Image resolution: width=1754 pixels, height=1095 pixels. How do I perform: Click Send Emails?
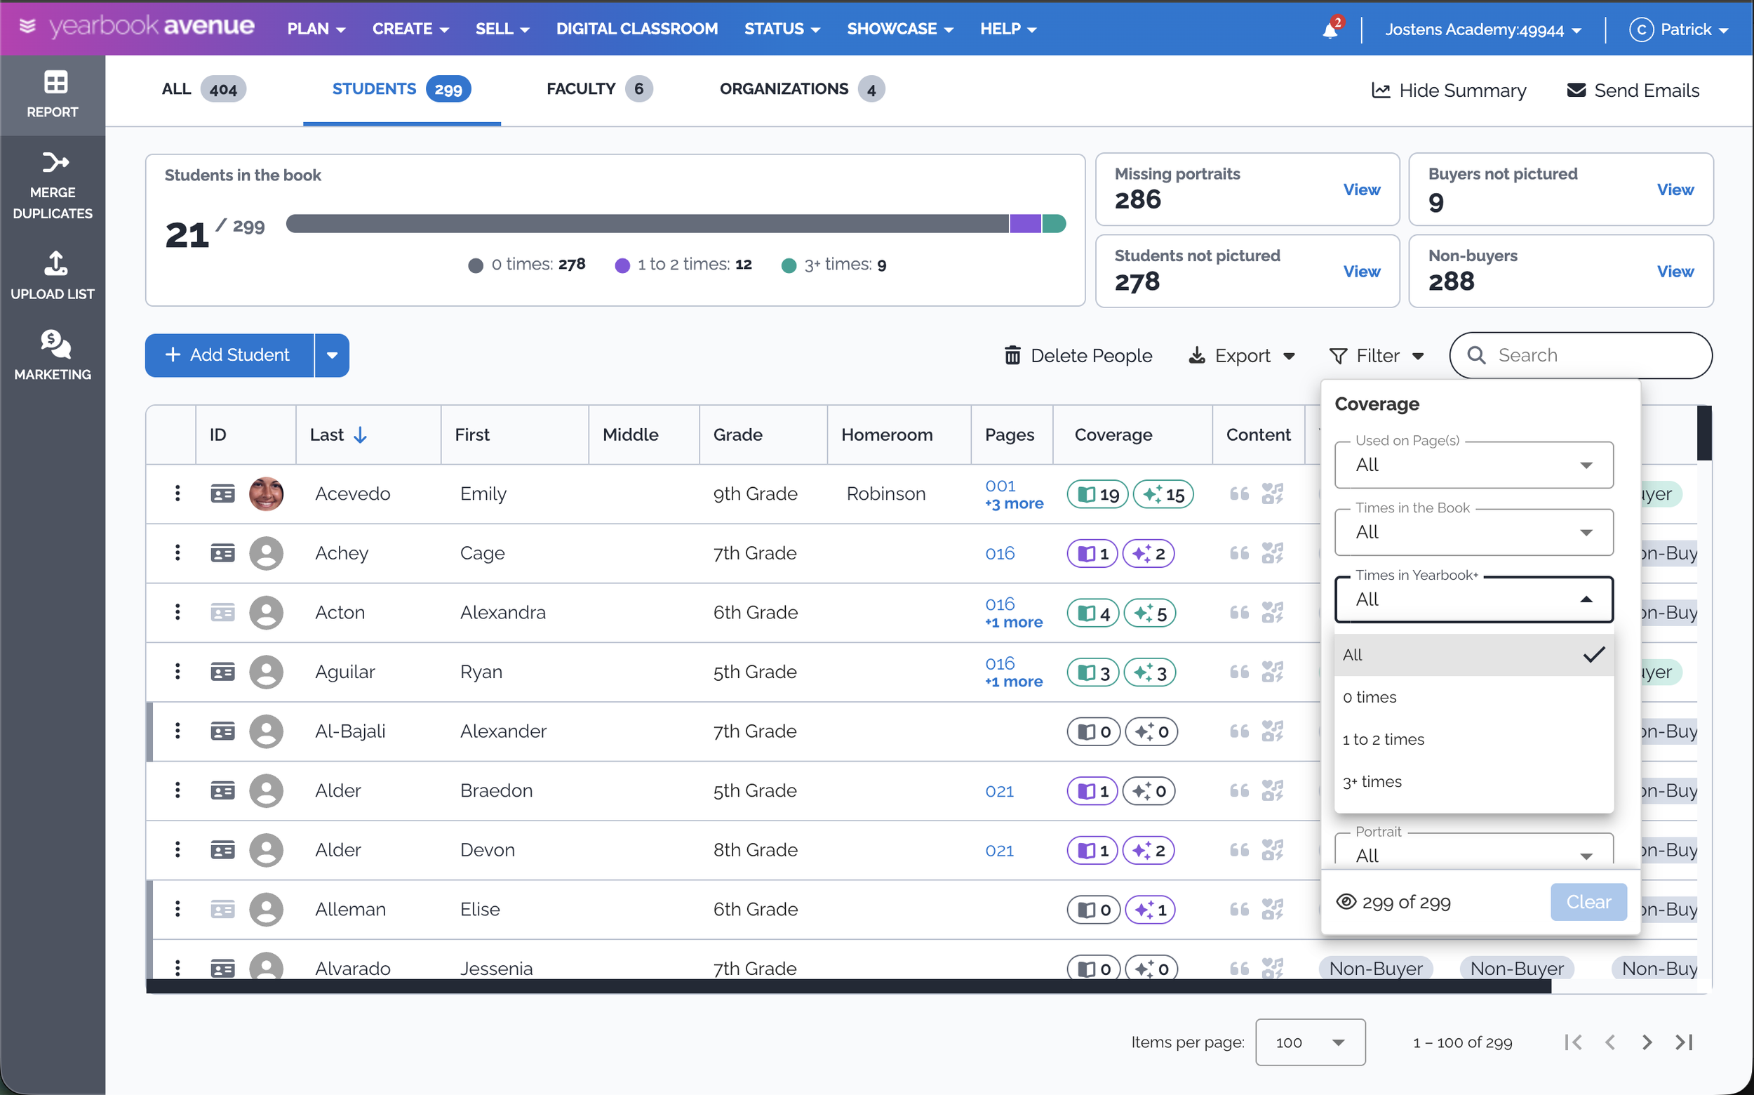[x=1633, y=91]
